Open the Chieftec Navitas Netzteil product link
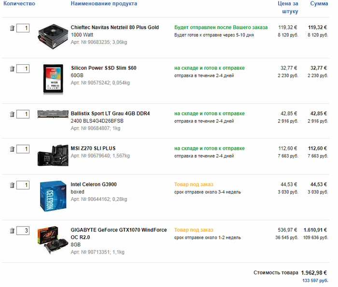Screen dimensions: 338x287 115,28
